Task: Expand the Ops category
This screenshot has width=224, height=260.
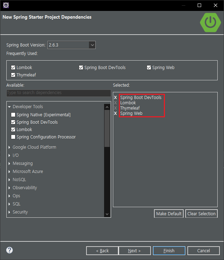Action: coord(9,196)
